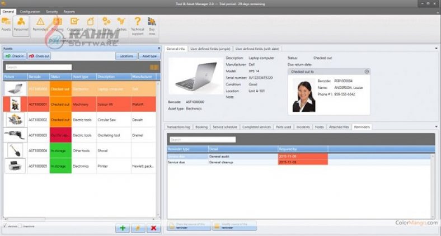Select the printer thumbnail row
Viewport: 441px width, 236px height.
(x=15, y=166)
